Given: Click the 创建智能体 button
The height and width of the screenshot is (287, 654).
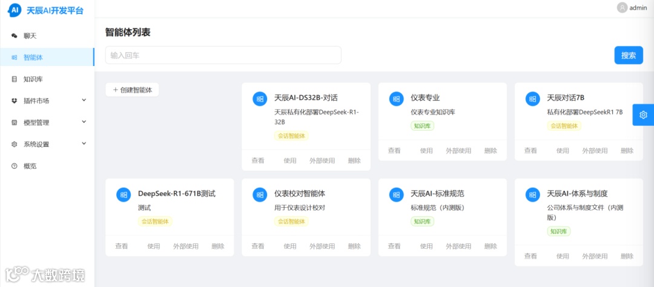Looking at the screenshot, I should [132, 90].
